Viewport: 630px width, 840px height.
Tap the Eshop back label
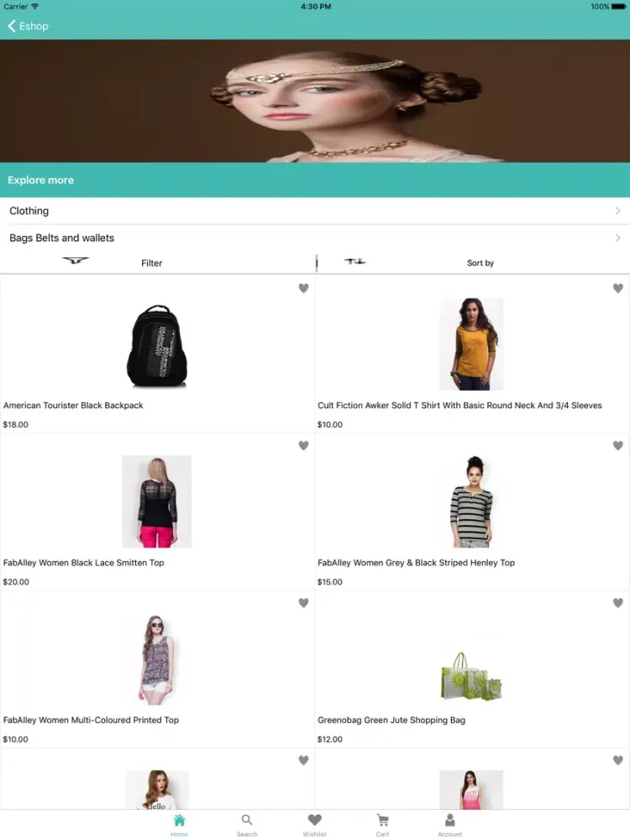(x=34, y=26)
